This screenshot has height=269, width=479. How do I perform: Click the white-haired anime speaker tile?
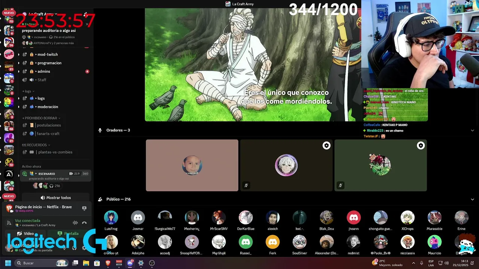[286, 166]
